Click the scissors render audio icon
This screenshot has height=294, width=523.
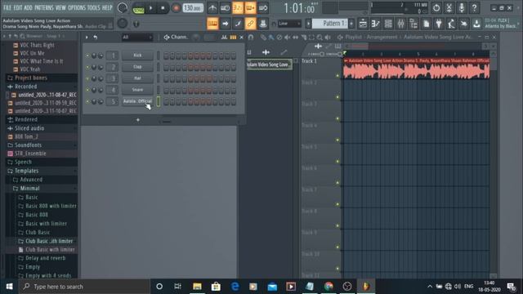(x=449, y=7)
